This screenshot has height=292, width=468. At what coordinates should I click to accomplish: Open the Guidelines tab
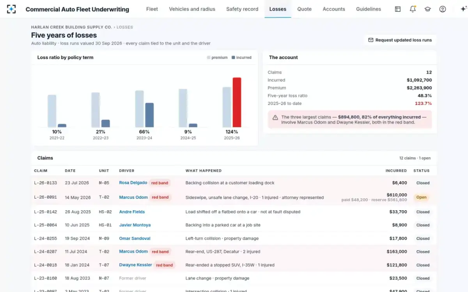[x=369, y=9]
